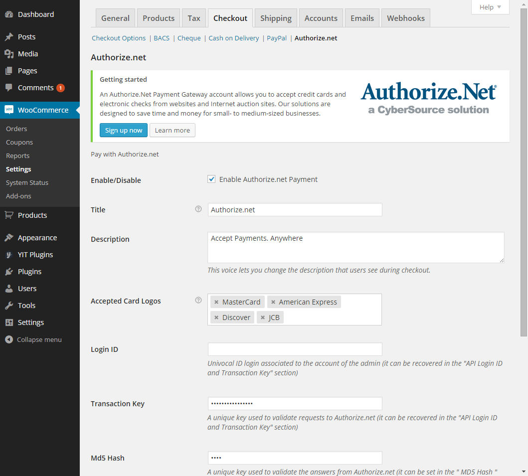This screenshot has height=476, width=528.
Task: Click the Media icon in sidebar
Action: coord(9,54)
